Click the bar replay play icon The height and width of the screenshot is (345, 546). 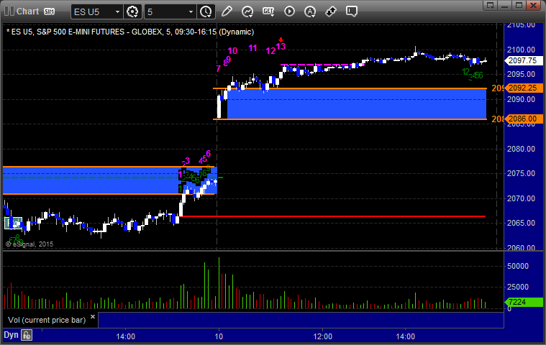tap(289, 11)
